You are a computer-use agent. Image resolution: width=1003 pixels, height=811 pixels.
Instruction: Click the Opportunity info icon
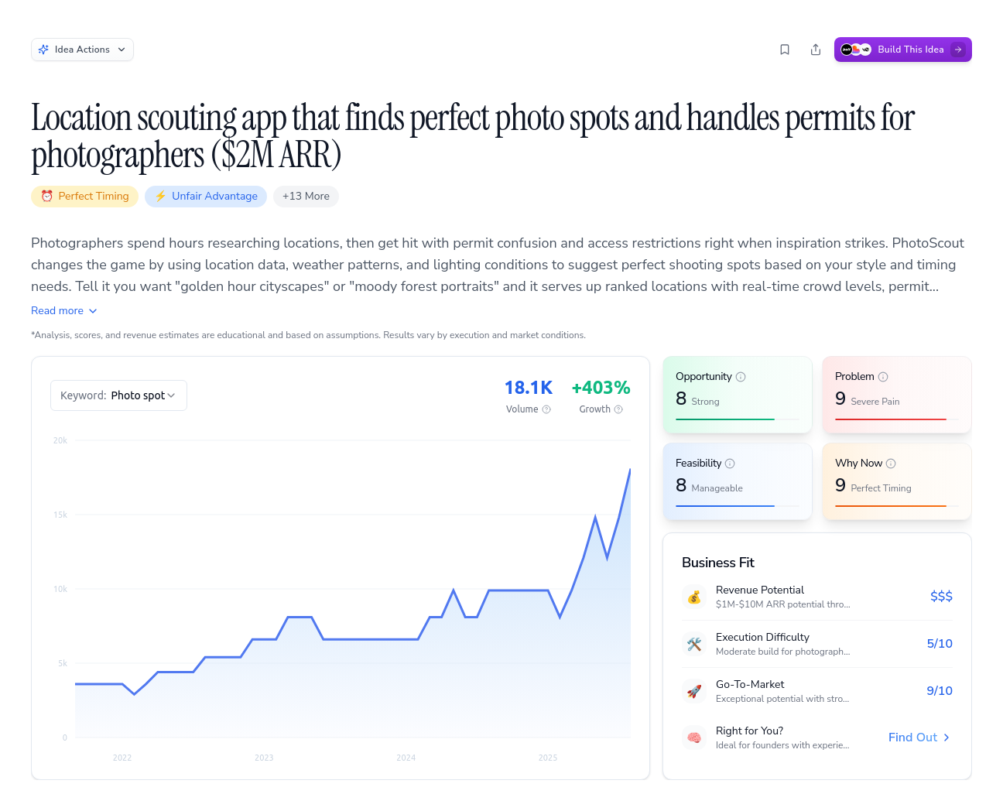point(741,376)
